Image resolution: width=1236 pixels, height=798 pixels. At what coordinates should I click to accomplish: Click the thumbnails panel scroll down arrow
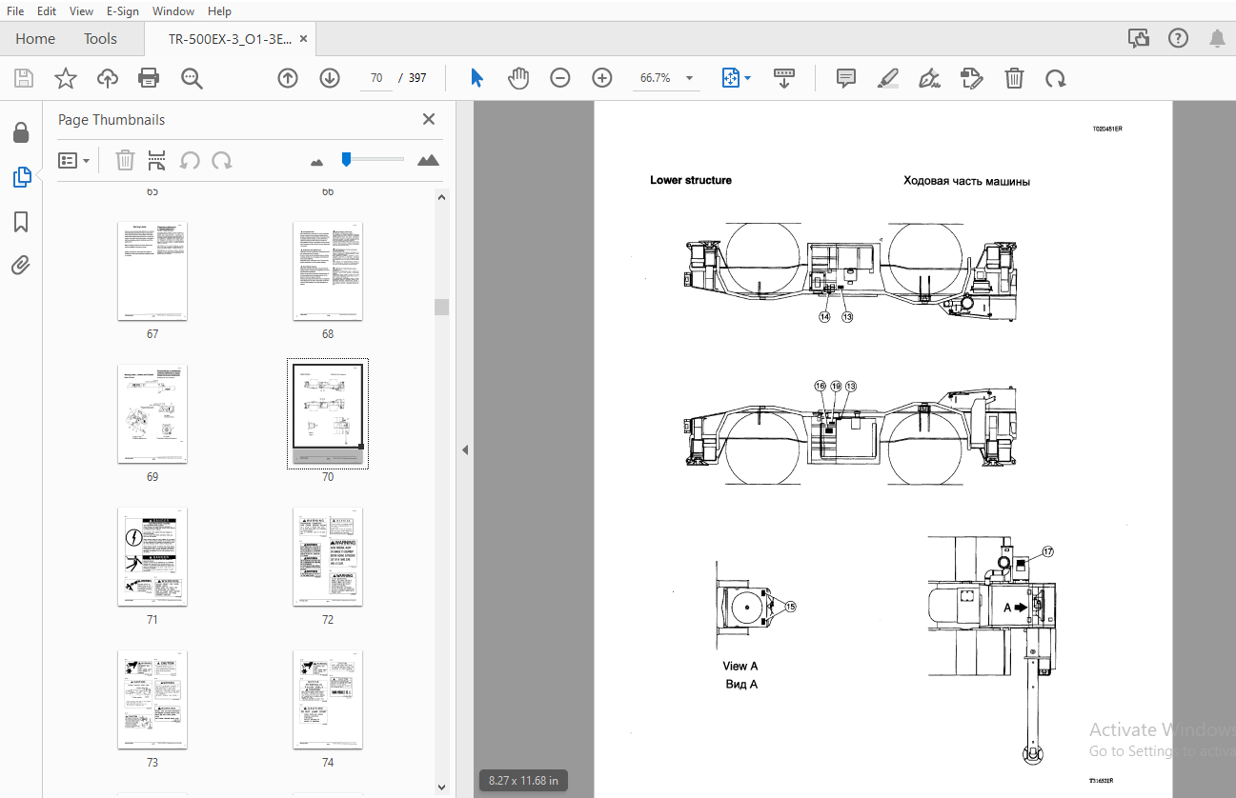pos(441,788)
